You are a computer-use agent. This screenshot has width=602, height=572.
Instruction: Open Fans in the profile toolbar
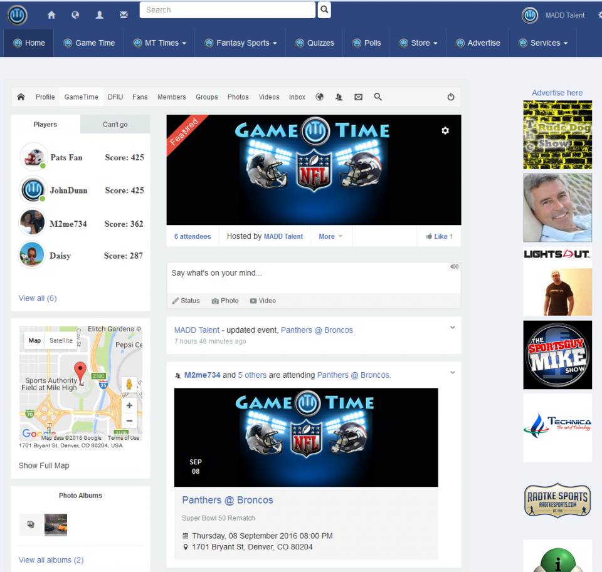140,97
